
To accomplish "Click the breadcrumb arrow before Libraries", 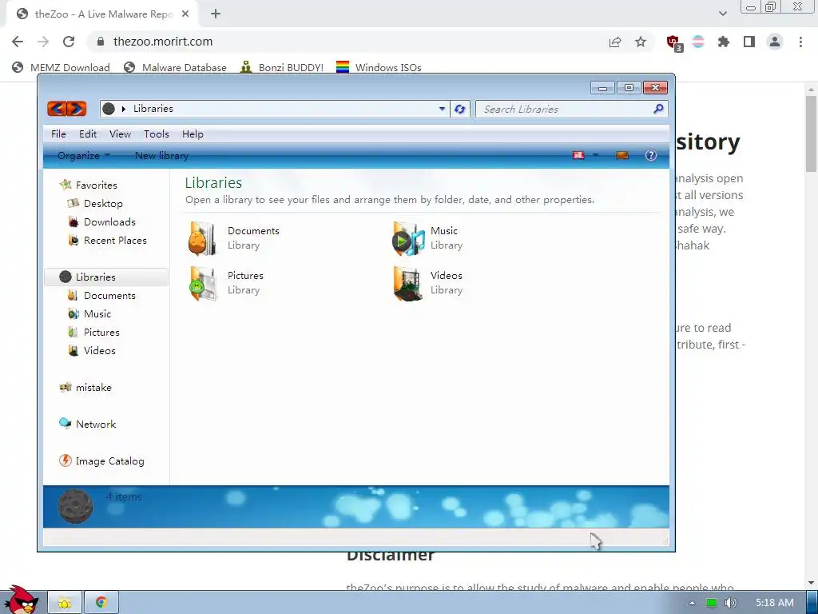I will point(124,109).
